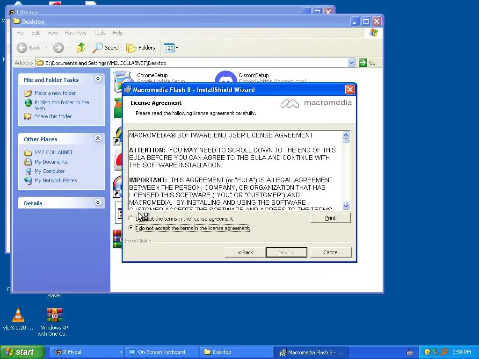Viewport: 479px width, 359px height.
Task: Open Help menu in Desktop window
Action: (x=117, y=33)
